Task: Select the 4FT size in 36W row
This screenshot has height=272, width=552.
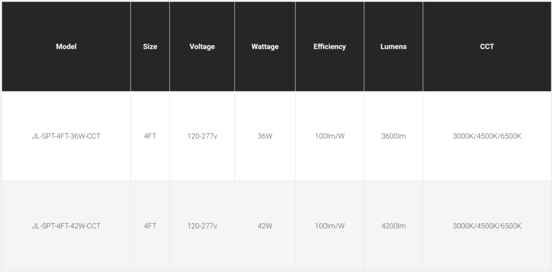Action: click(150, 136)
